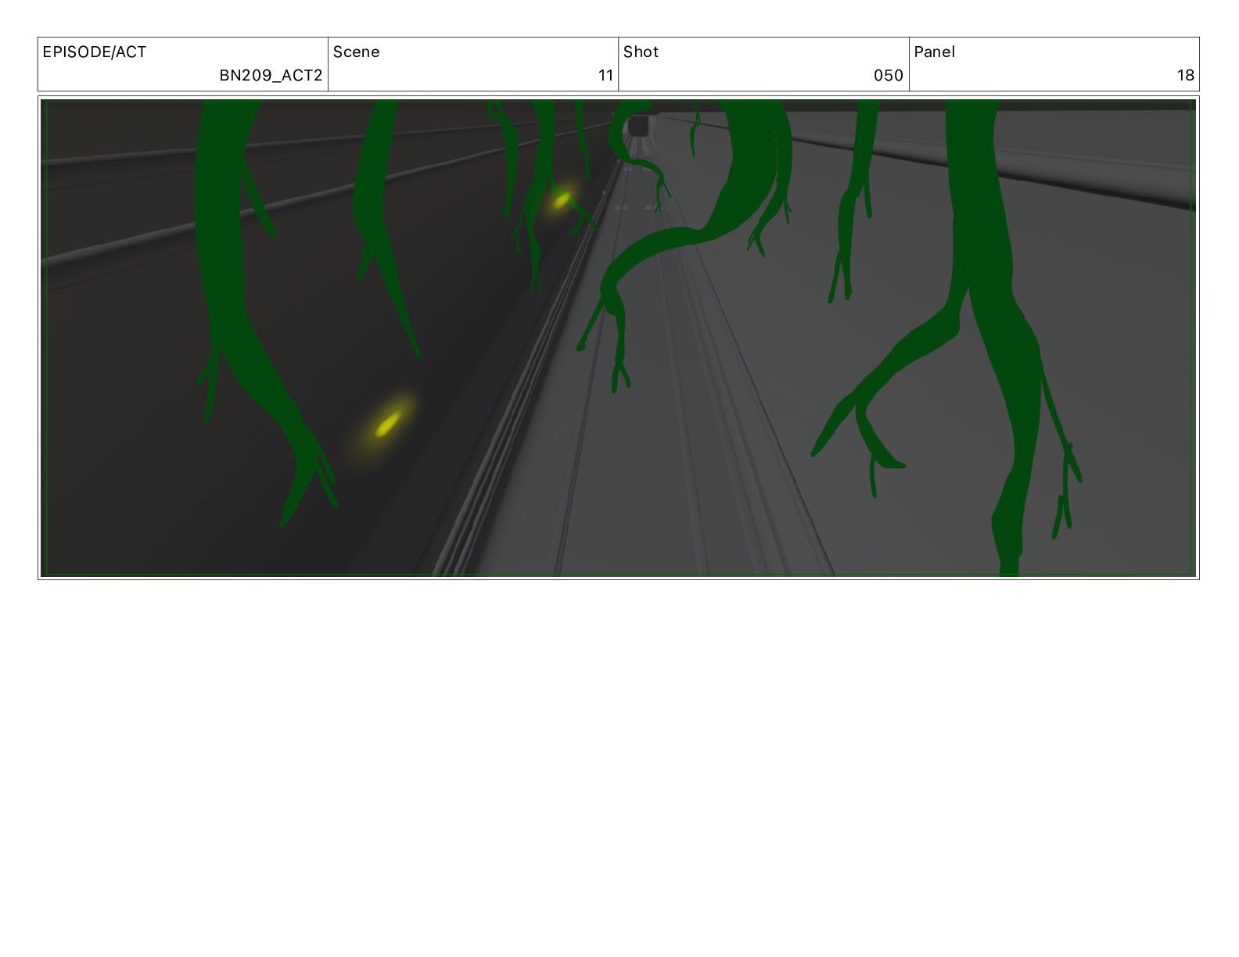Select the BN209_ACT2 episode value
This screenshot has width=1239, height=957.
[x=271, y=76]
